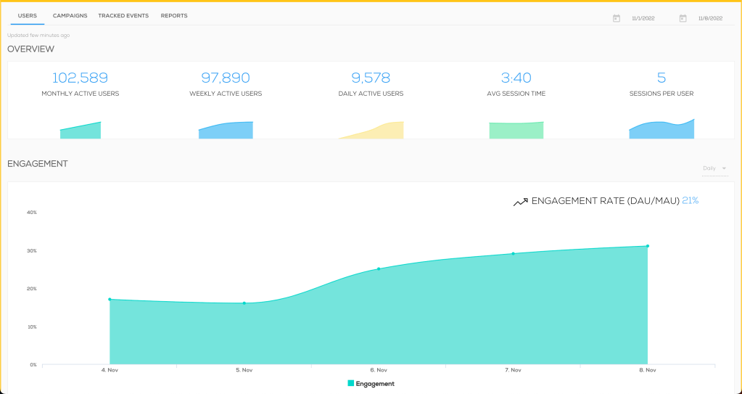Select the 6. Nov data point on chart
This screenshot has width=742, height=394.
coord(379,268)
